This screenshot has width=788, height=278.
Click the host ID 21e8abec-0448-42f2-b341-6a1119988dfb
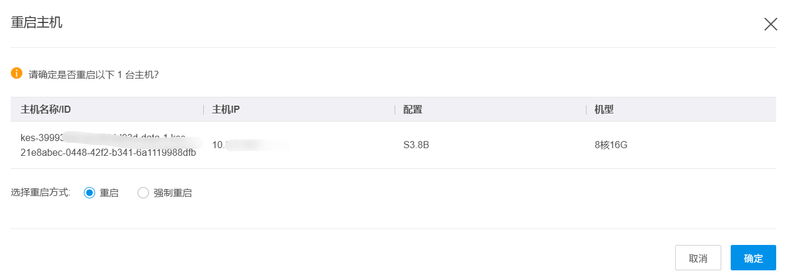coord(108,152)
